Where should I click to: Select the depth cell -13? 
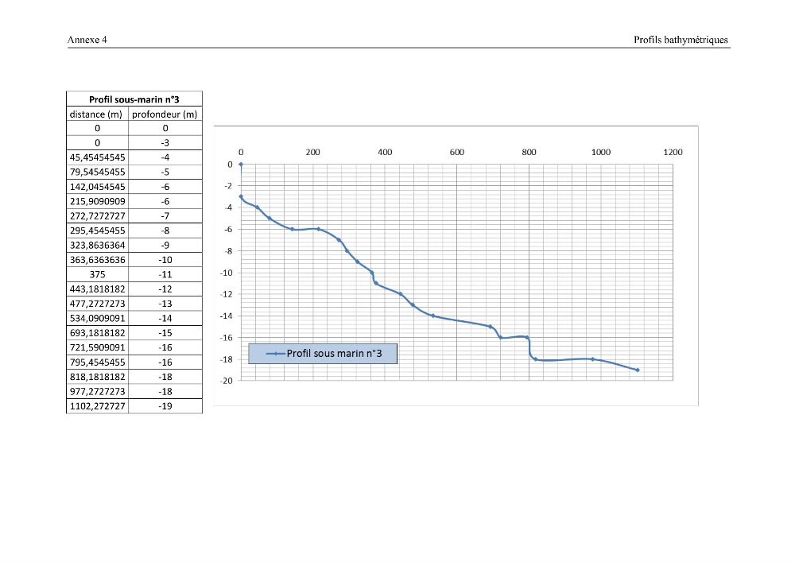[165, 304]
